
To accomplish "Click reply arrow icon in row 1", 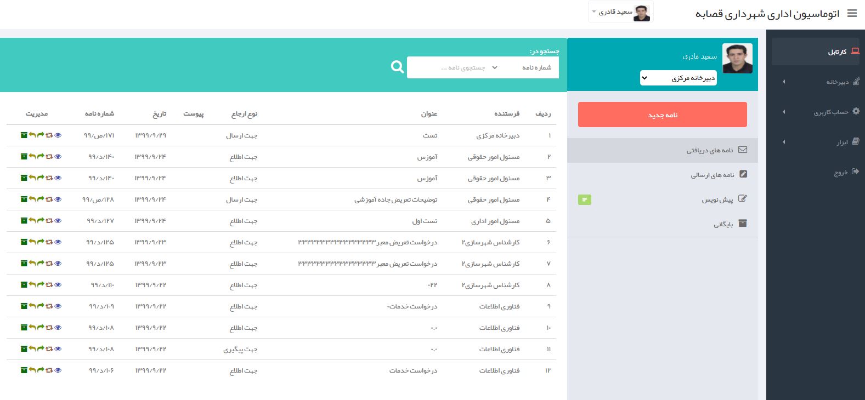I will [32, 135].
